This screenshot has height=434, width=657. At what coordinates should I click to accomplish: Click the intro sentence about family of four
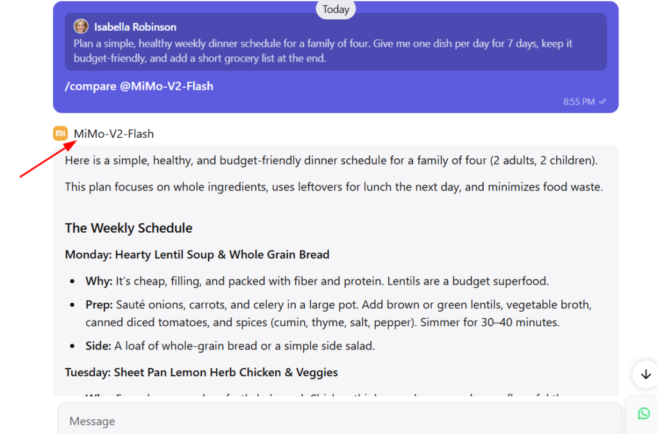point(331,160)
